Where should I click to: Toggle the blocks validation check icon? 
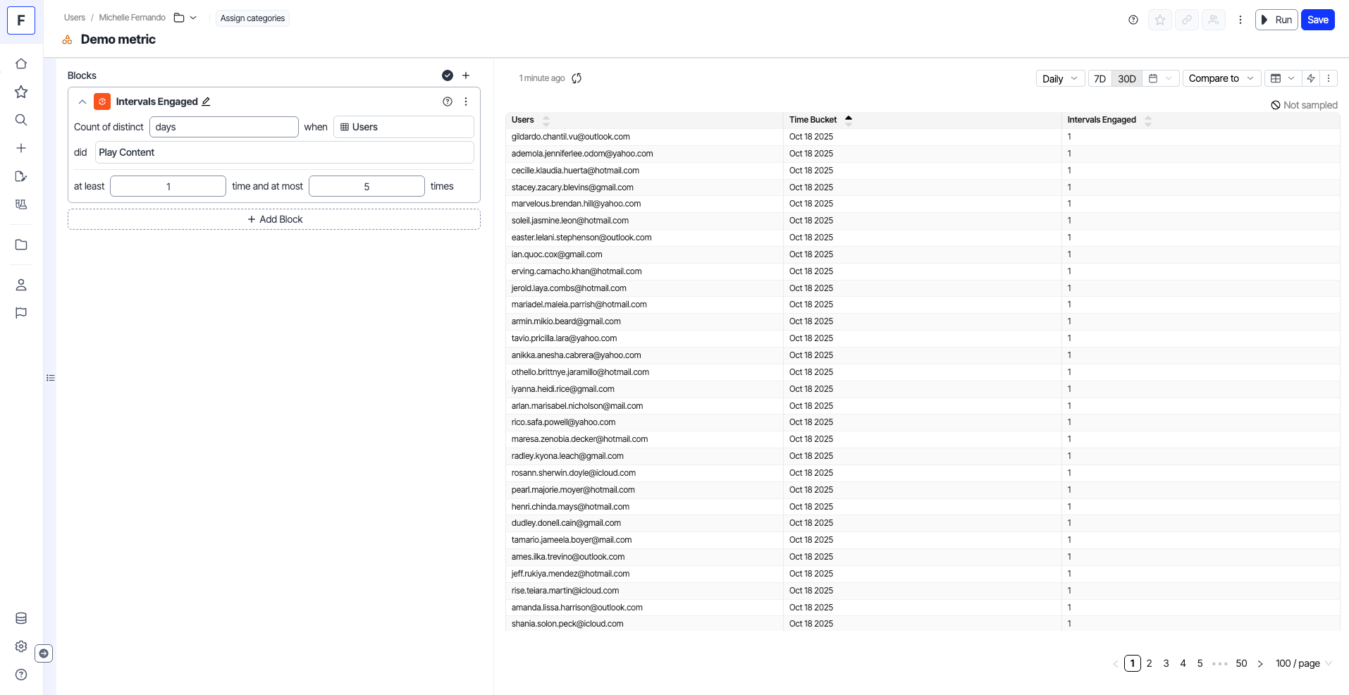pos(447,75)
